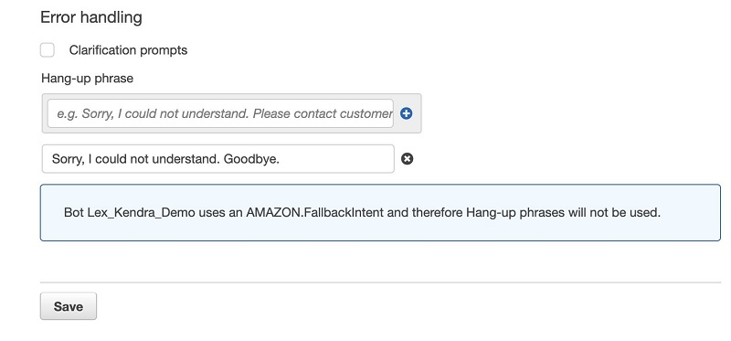Click into the 'Sorry, I could not understand. Goodbye.' field
Viewport: 731px width, 341px height.
(218, 159)
